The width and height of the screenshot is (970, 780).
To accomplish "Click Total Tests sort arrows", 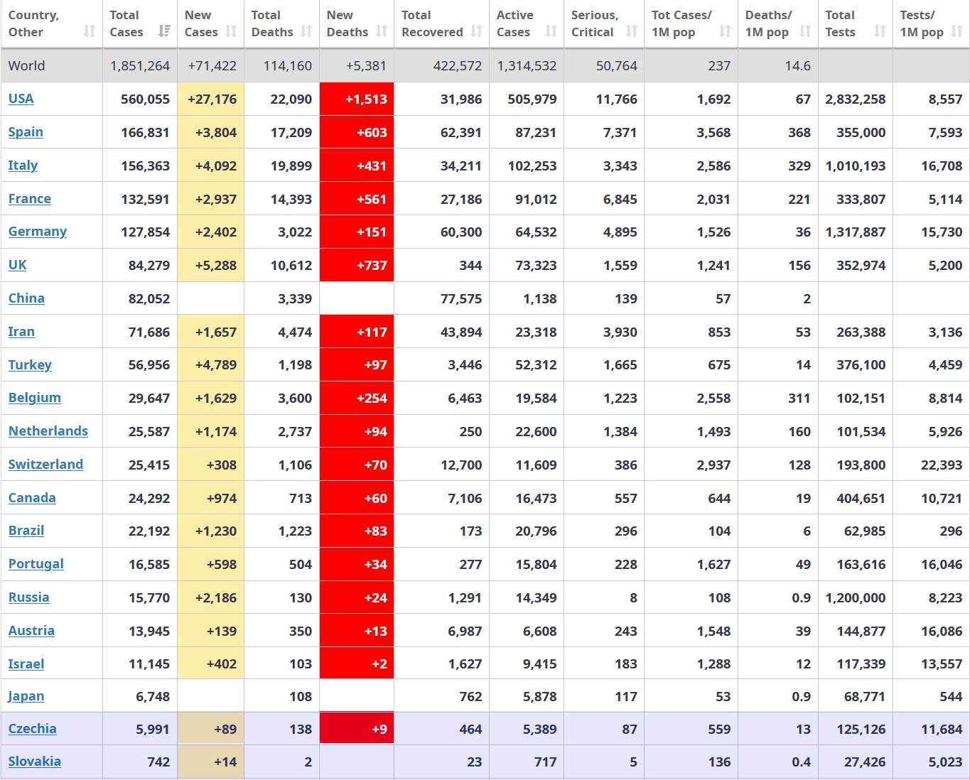I will click(x=880, y=31).
